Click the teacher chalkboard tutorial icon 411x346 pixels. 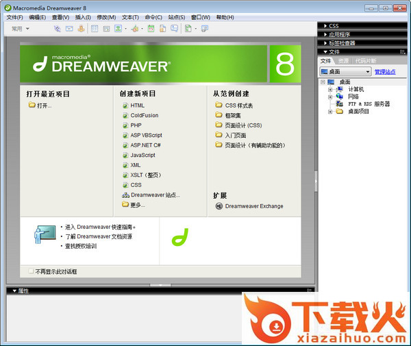(45, 234)
